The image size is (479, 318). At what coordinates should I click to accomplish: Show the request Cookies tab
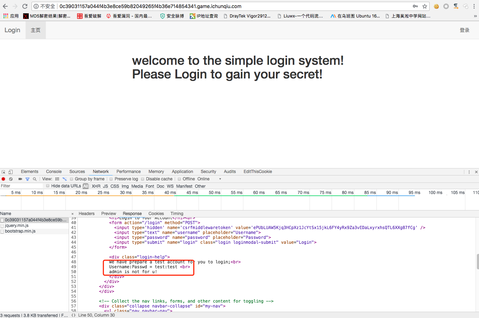pos(156,214)
